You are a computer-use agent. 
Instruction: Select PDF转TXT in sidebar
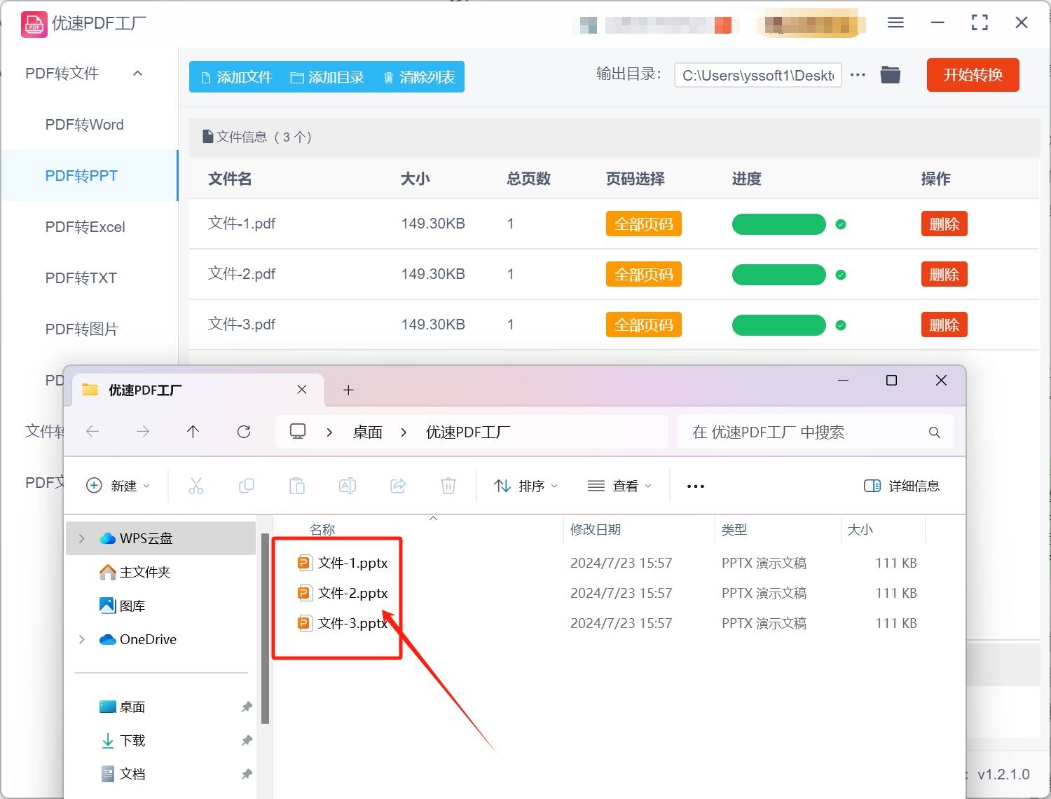pos(81,278)
